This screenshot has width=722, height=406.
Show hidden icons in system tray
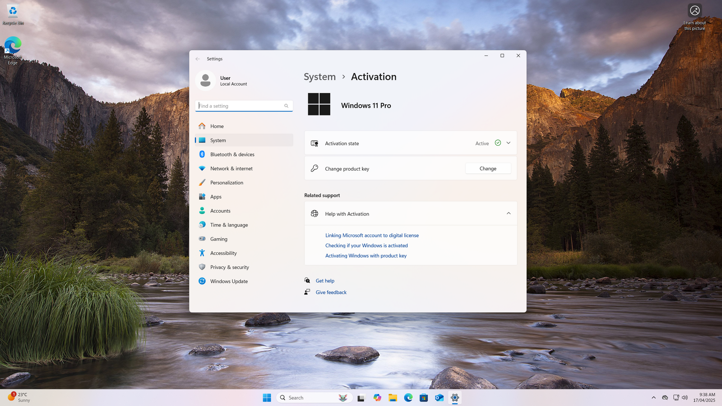point(653,397)
